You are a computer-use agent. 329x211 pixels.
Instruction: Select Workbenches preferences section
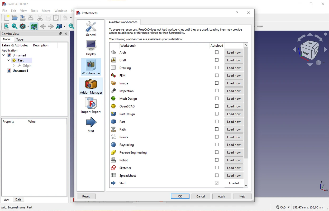(x=91, y=67)
